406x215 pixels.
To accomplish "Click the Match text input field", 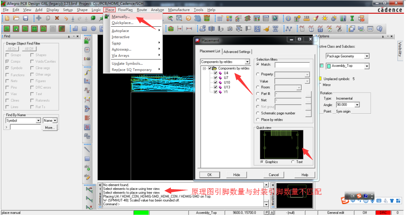I will (x=292, y=64).
